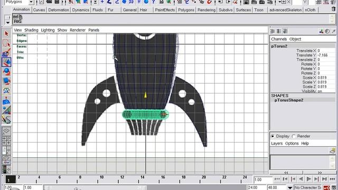Select the Display radio button
Screen dimensions: 338x190
click(273, 136)
